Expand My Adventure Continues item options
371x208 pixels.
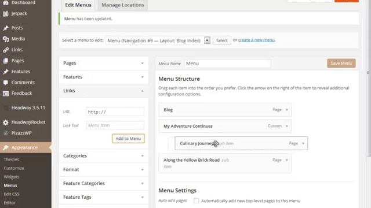(287, 126)
